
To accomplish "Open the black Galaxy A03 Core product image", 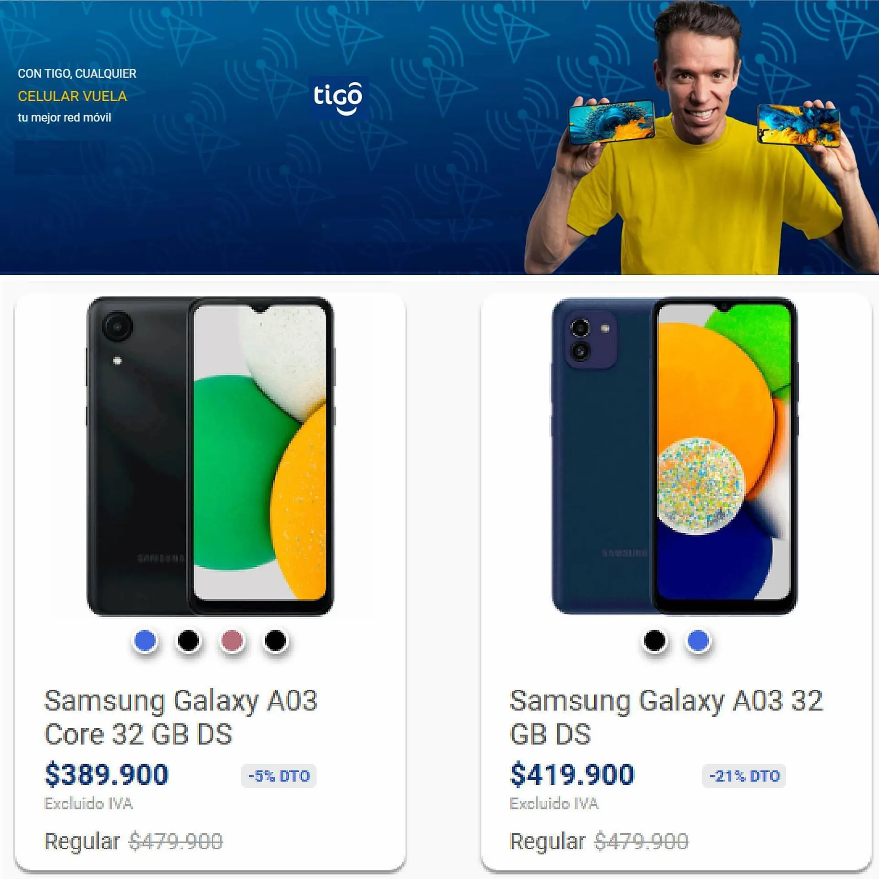I will (210, 456).
